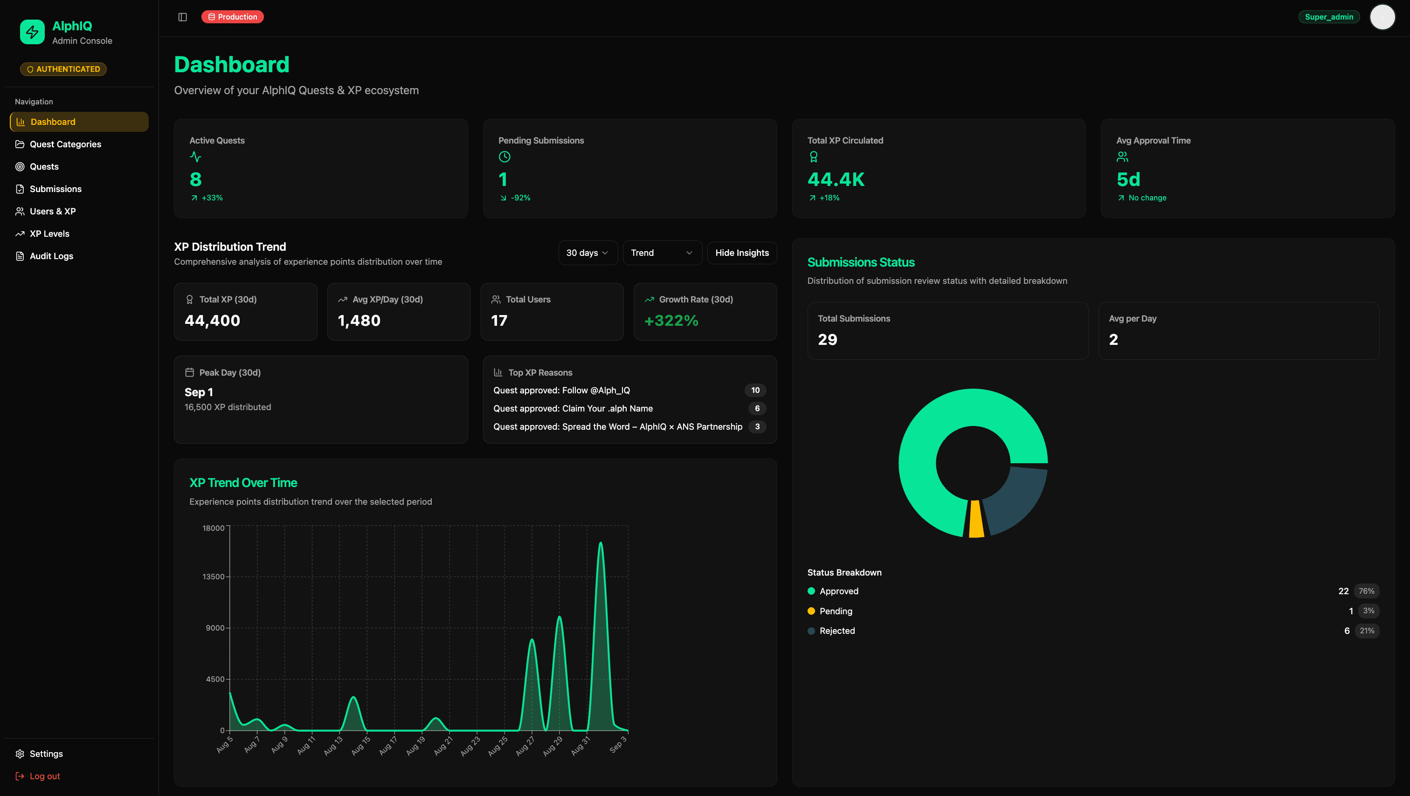The width and height of the screenshot is (1410, 796).
Task: Open the Trend chart type dropdown
Action: tap(662, 254)
